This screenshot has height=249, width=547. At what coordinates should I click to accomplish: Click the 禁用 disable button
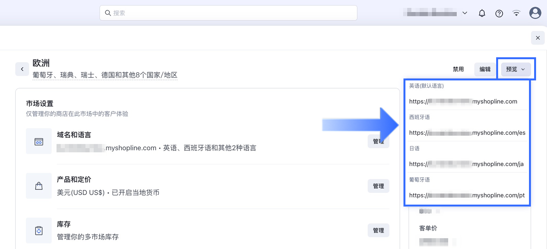(458, 69)
